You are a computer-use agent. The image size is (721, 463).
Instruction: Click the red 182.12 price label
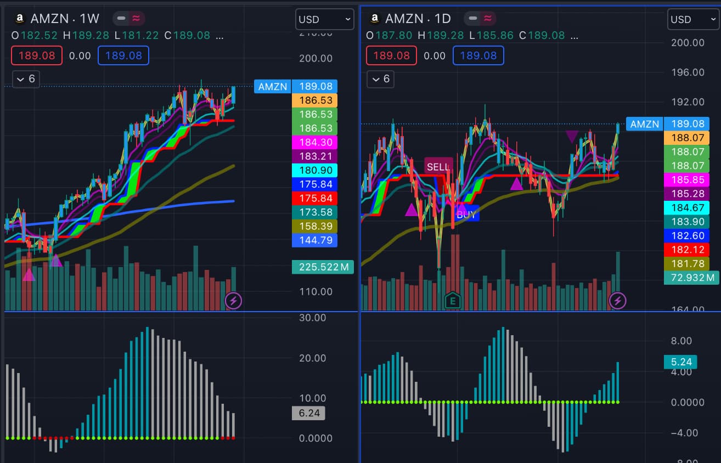[686, 250]
